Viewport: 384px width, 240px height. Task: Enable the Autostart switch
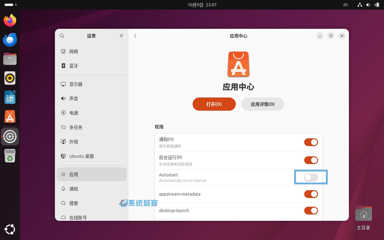(311, 178)
